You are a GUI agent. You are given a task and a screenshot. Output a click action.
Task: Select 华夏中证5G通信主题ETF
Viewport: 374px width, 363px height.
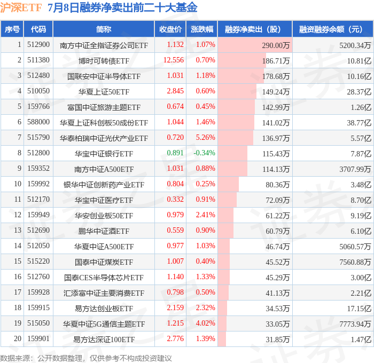(x=104, y=324)
